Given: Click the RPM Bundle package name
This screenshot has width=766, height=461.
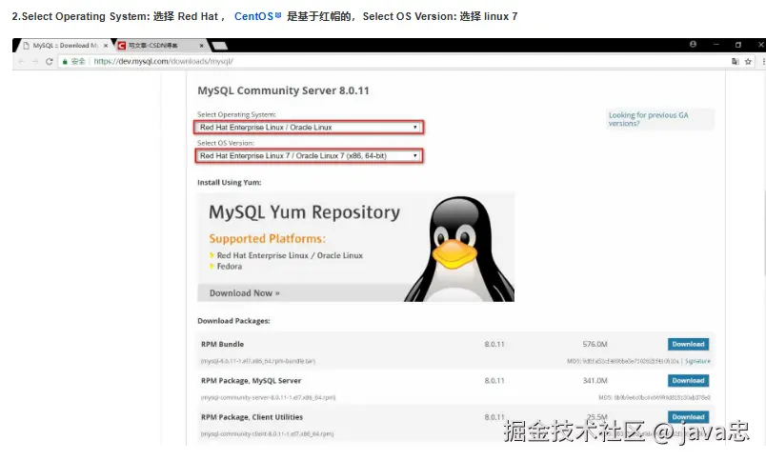Looking at the screenshot, I should tap(222, 344).
